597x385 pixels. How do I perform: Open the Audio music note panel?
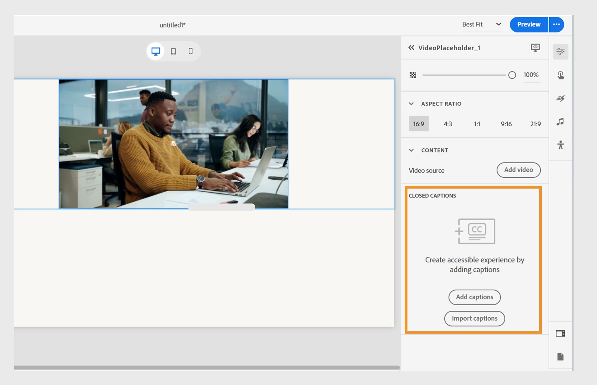tap(560, 122)
